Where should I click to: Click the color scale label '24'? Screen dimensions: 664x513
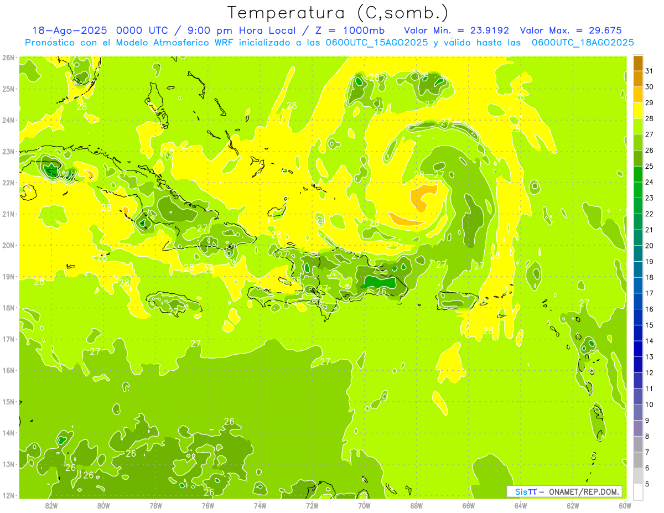point(649,182)
